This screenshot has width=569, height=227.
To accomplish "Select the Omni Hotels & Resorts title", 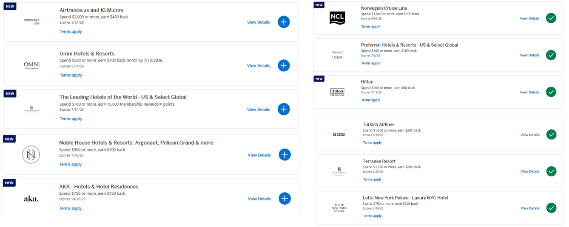I will pos(87,54).
